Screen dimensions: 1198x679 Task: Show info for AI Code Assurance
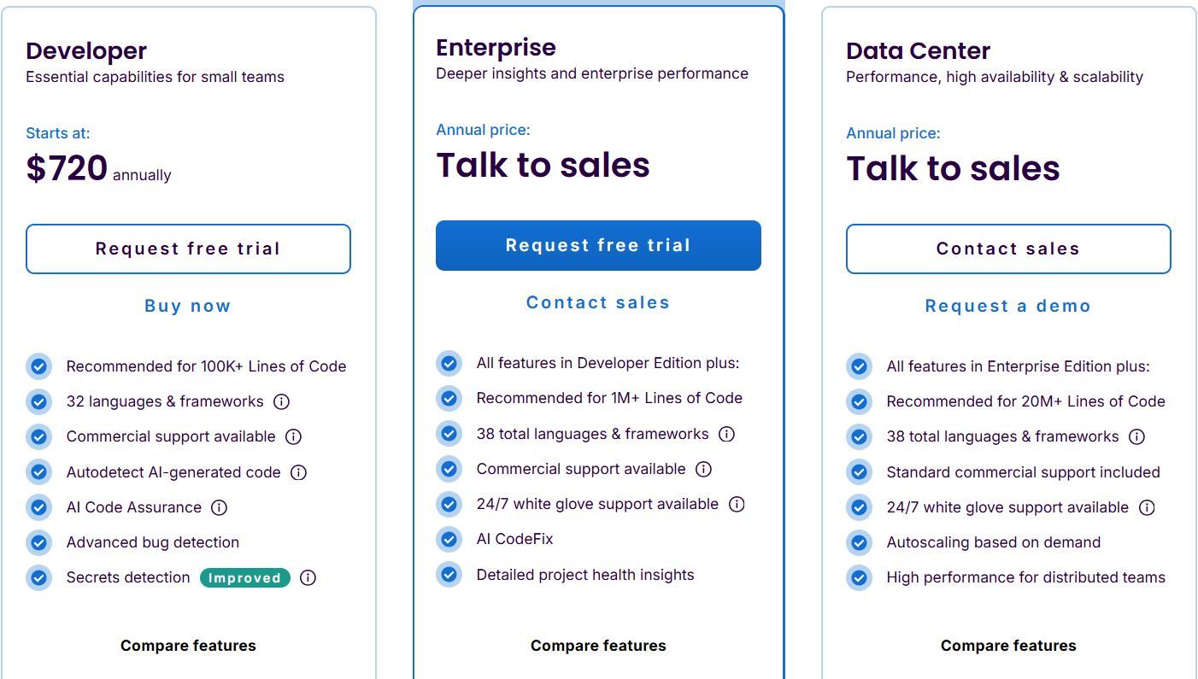click(219, 507)
